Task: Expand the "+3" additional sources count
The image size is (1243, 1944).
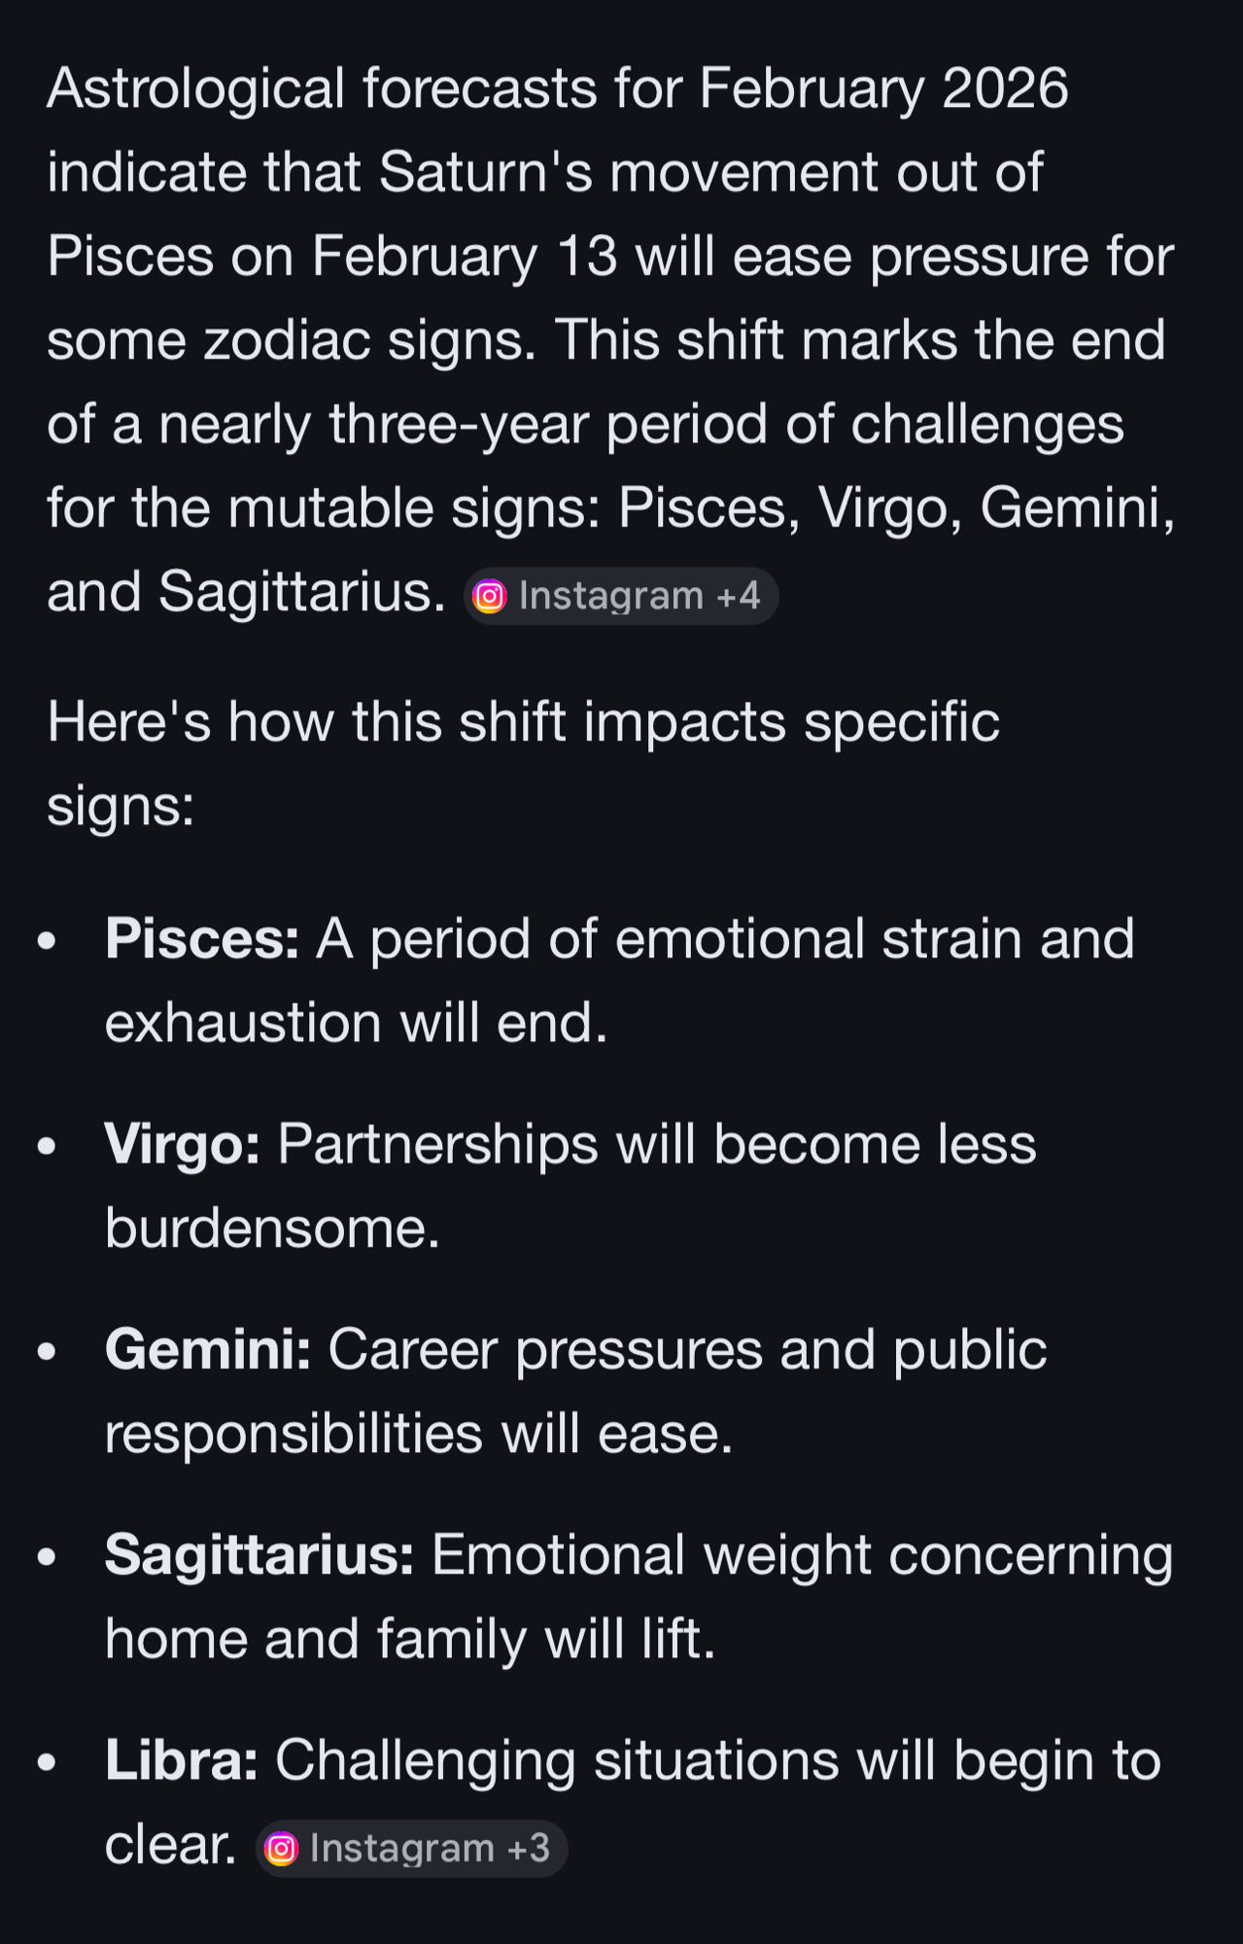Action: click(529, 1848)
